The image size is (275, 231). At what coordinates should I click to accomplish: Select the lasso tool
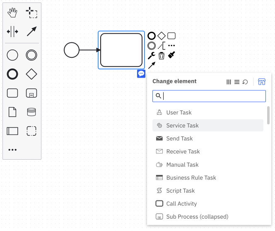(31, 13)
